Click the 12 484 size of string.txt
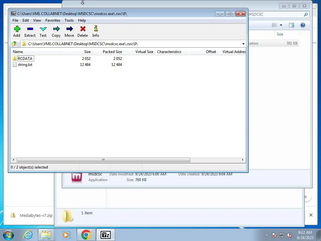The height and width of the screenshot is (241, 321). coord(85,65)
